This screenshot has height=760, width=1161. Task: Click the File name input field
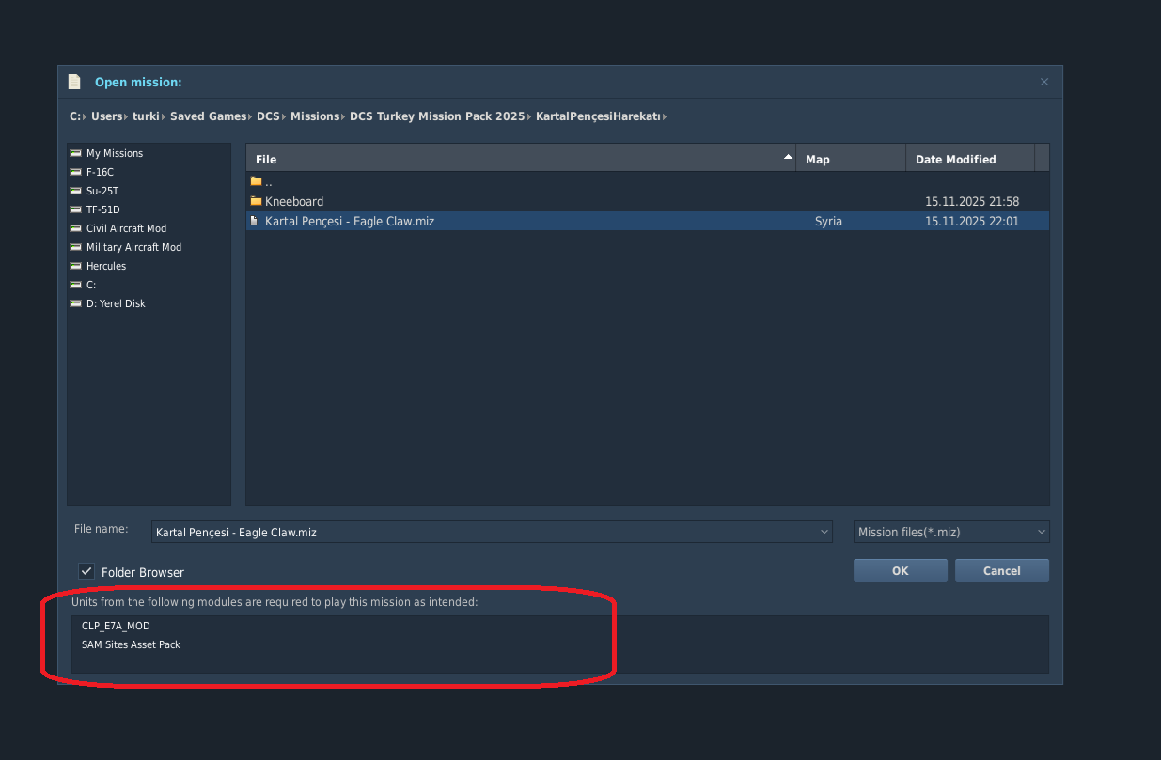483,532
